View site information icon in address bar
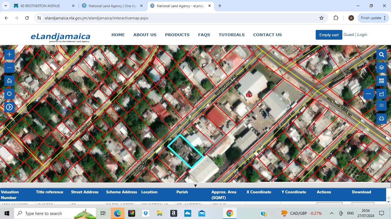This screenshot has height=219, width=391. (x=39, y=18)
